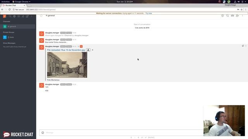The image size is (248, 139).
Task: Open the header icon left of members
Action: (x=232, y=15)
